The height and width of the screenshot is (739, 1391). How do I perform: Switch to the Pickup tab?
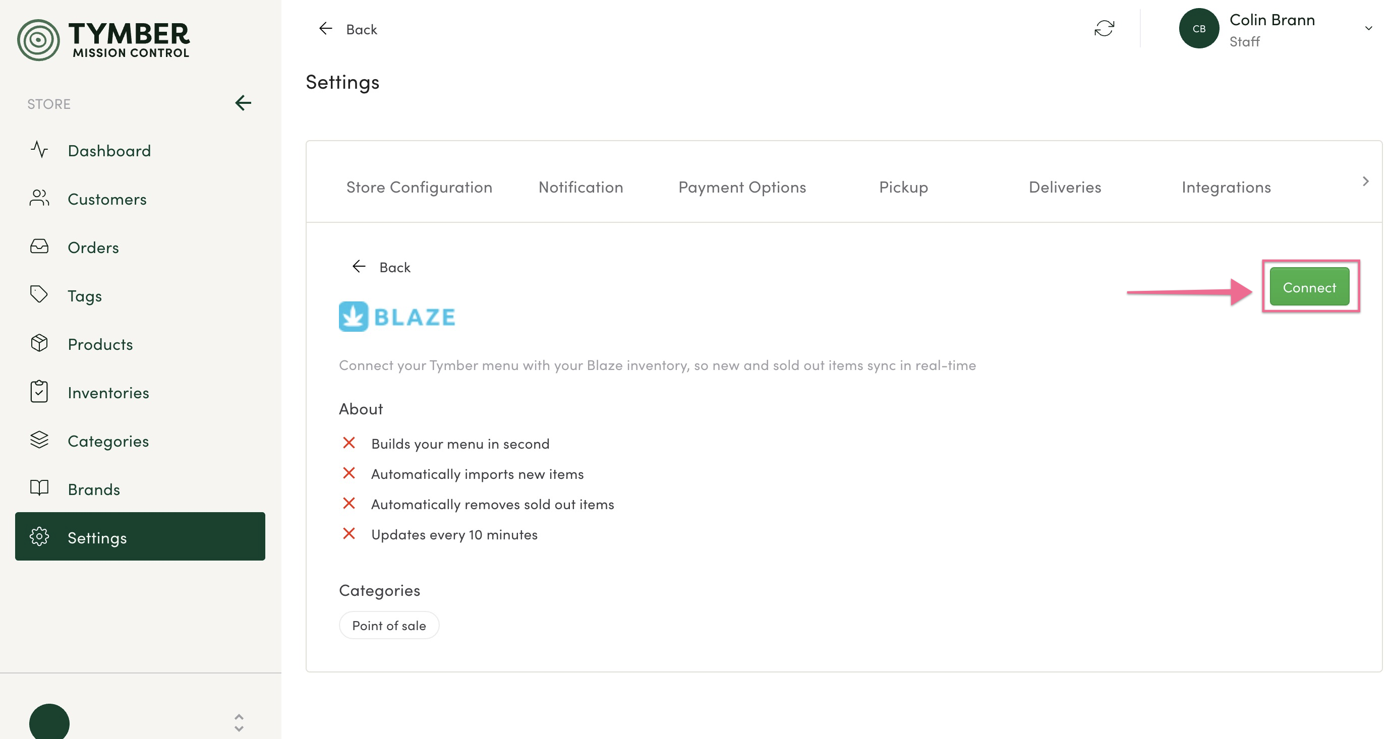coord(903,187)
